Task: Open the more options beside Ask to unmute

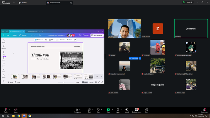Action: pyautogui.click(x=140, y=58)
